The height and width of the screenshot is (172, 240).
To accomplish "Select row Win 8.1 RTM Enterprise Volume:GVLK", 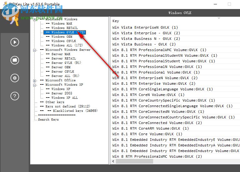I will pyautogui.click(x=175, y=84).
